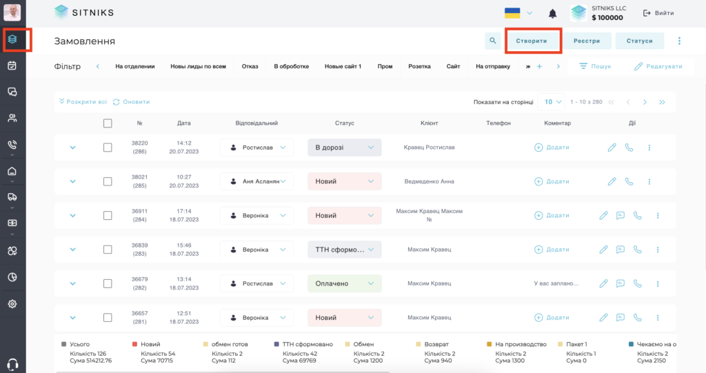This screenshot has width=706, height=373.
Task: Select the В оброботке filter tab
Action: (x=292, y=66)
